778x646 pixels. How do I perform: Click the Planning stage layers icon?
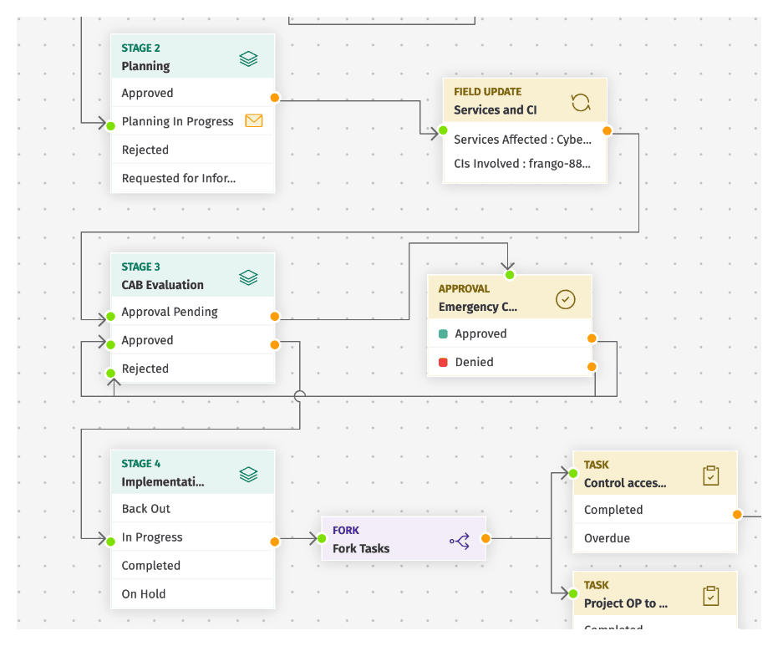248,58
